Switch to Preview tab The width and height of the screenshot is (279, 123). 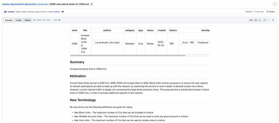[9, 20]
